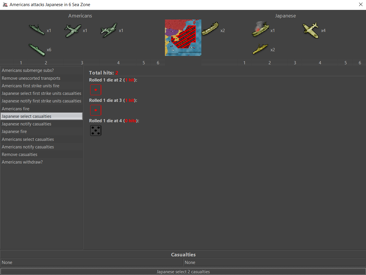Screen dimensions: 366x275
Task: Click the American destroyer unit icon
Action: pos(37,30)
